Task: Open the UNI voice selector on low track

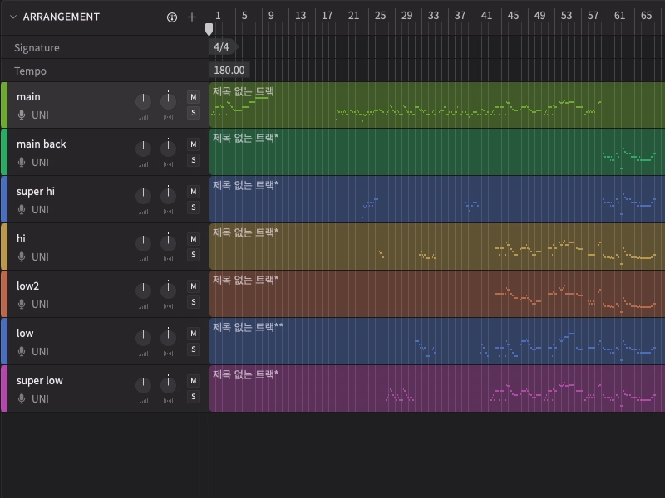Action: pyautogui.click(x=40, y=352)
